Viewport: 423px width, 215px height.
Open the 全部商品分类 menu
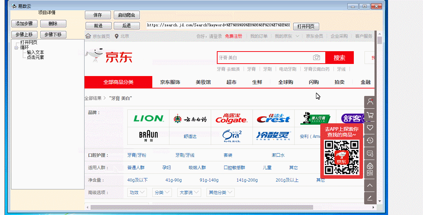(x=118, y=82)
